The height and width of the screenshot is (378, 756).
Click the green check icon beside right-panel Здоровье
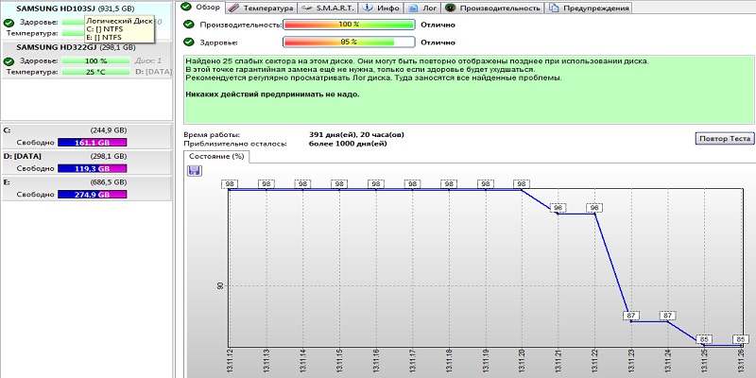coord(190,42)
